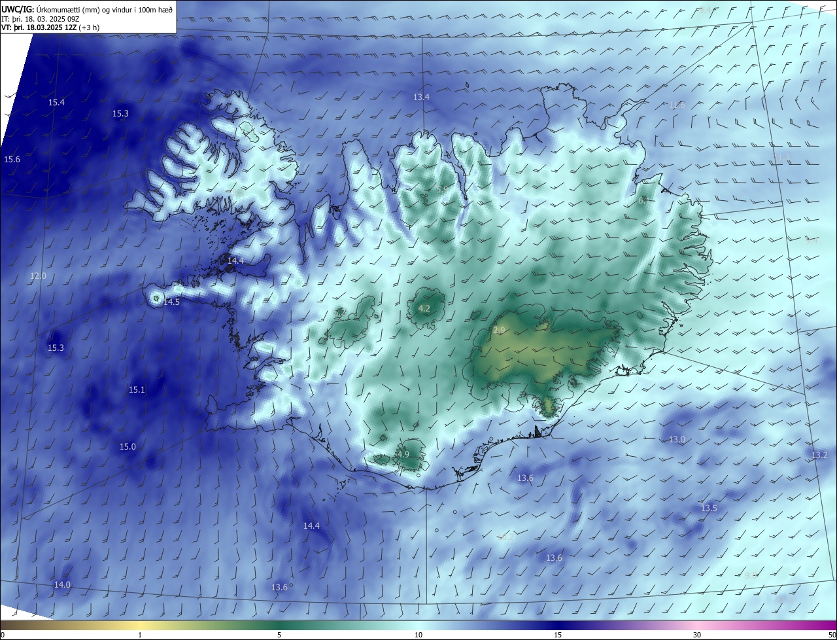
Task: Click the 14.4 value in Breiðafjörður bay
Action: click(x=235, y=261)
